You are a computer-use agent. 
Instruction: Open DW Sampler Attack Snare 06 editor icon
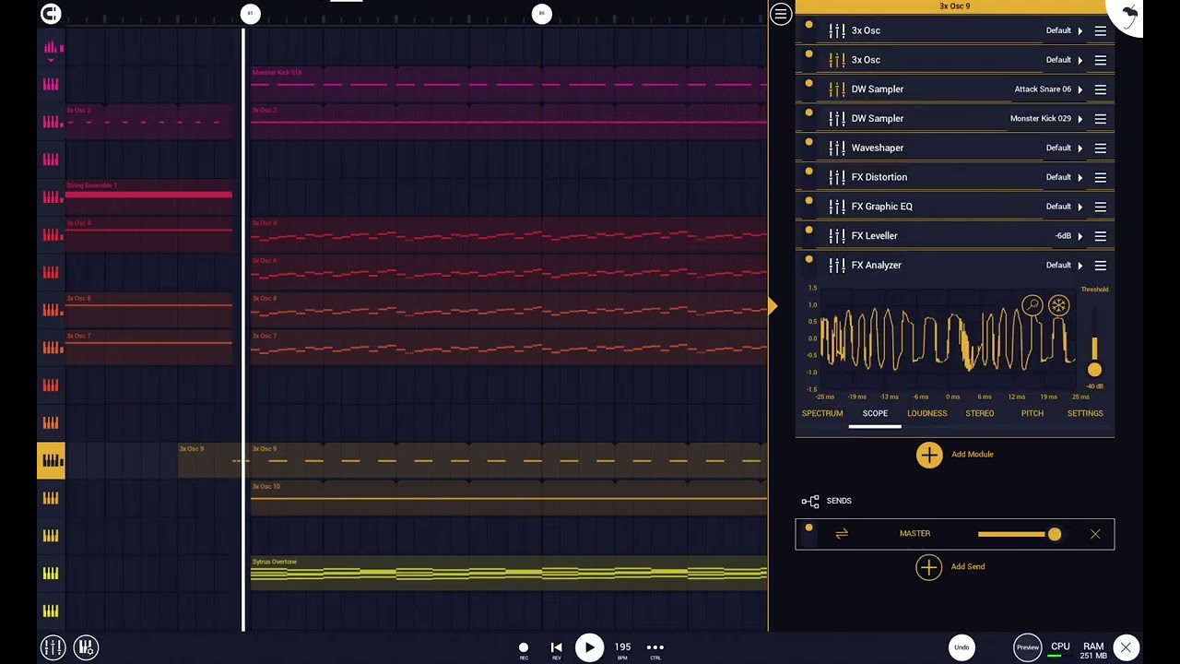click(x=837, y=89)
